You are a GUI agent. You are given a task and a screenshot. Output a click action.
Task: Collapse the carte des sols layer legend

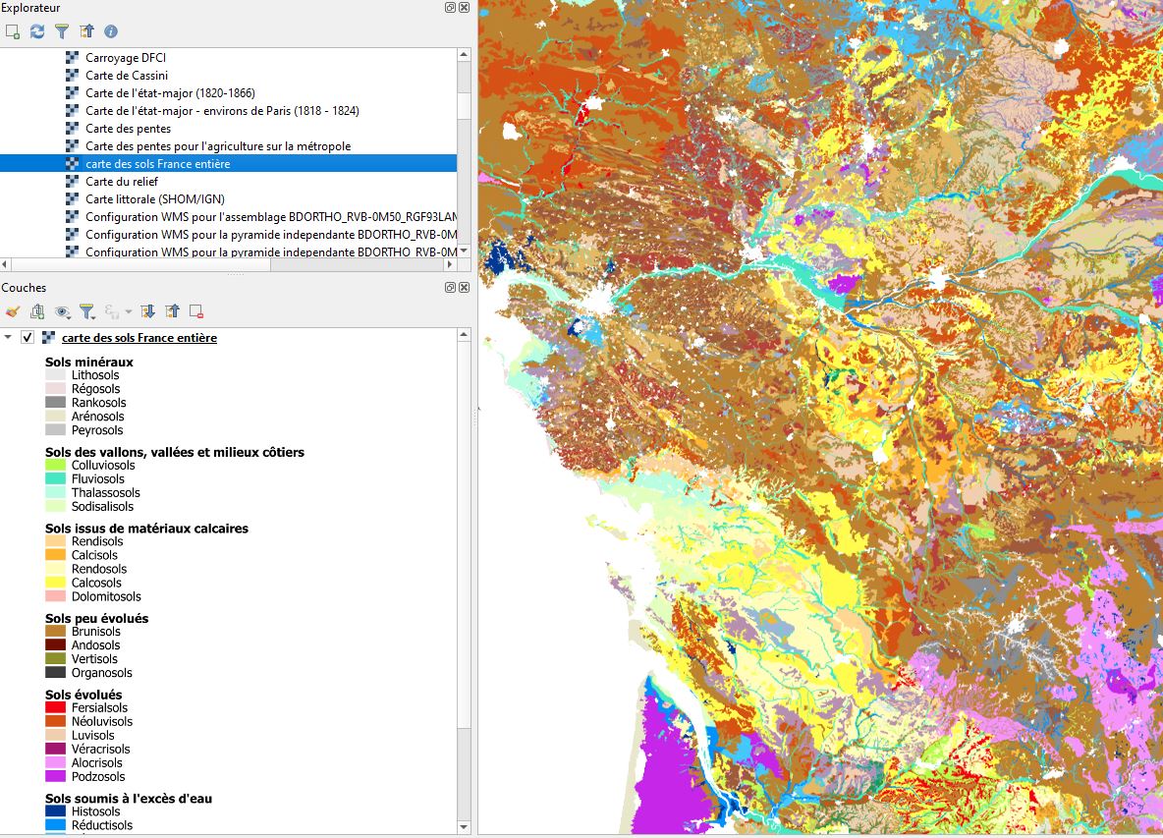(9, 338)
